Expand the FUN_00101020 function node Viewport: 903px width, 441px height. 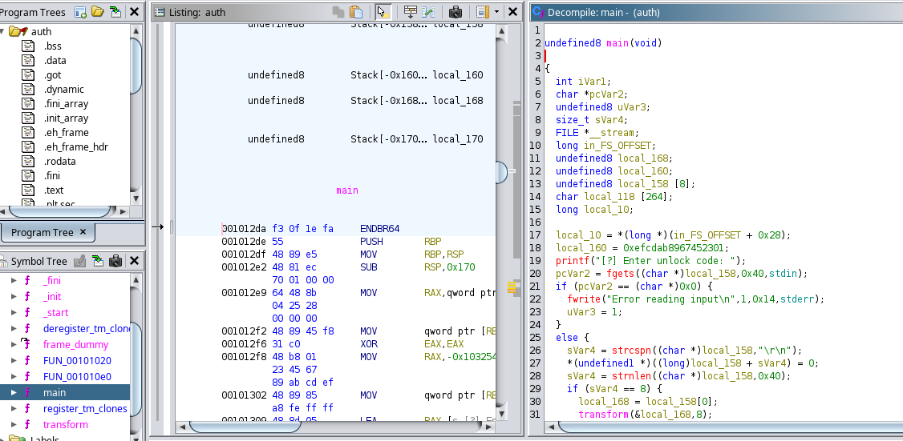[14, 360]
